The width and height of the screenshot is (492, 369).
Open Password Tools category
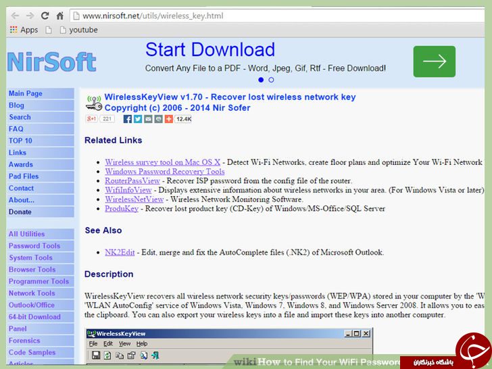(x=41, y=246)
